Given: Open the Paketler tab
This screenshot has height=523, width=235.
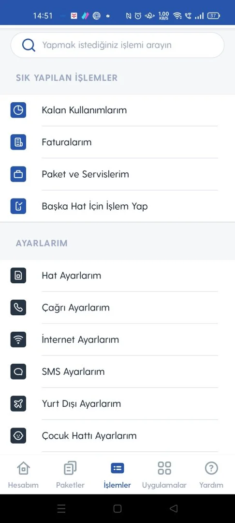Looking at the screenshot, I should 70,475.
